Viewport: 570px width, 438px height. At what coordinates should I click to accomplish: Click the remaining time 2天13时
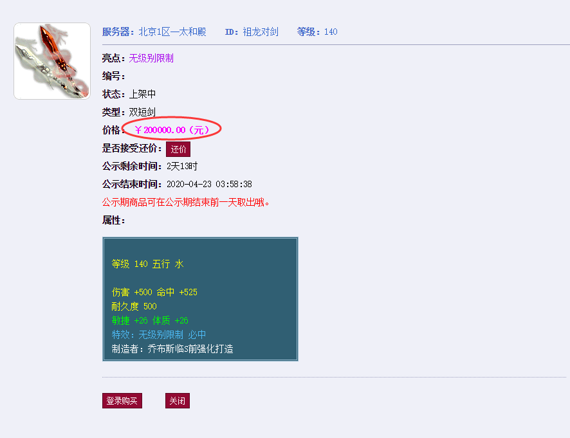coord(182,166)
